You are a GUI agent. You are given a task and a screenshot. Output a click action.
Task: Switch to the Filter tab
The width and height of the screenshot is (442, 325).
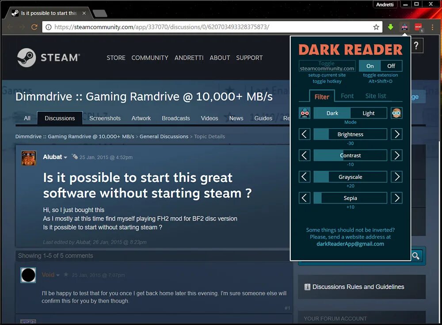pyautogui.click(x=322, y=96)
